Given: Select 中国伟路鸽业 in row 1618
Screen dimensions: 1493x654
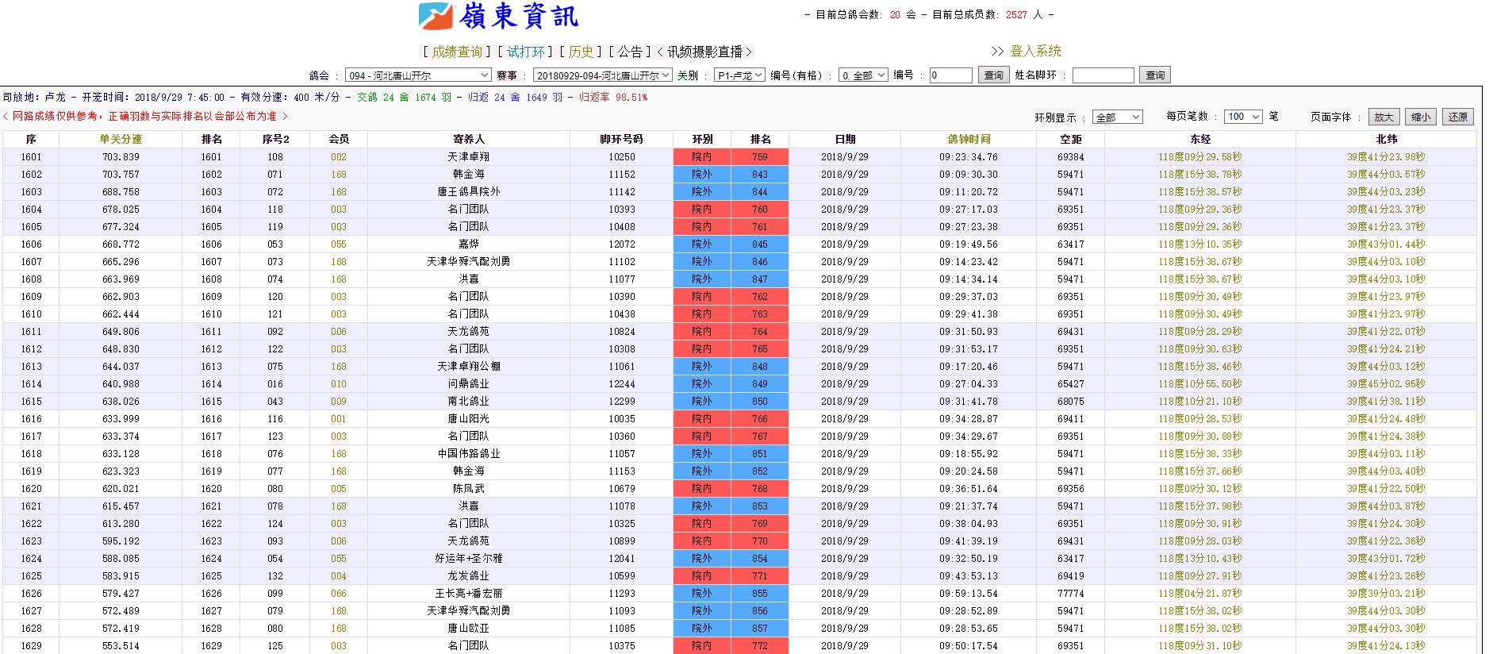Looking at the screenshot, I should 469,454.
